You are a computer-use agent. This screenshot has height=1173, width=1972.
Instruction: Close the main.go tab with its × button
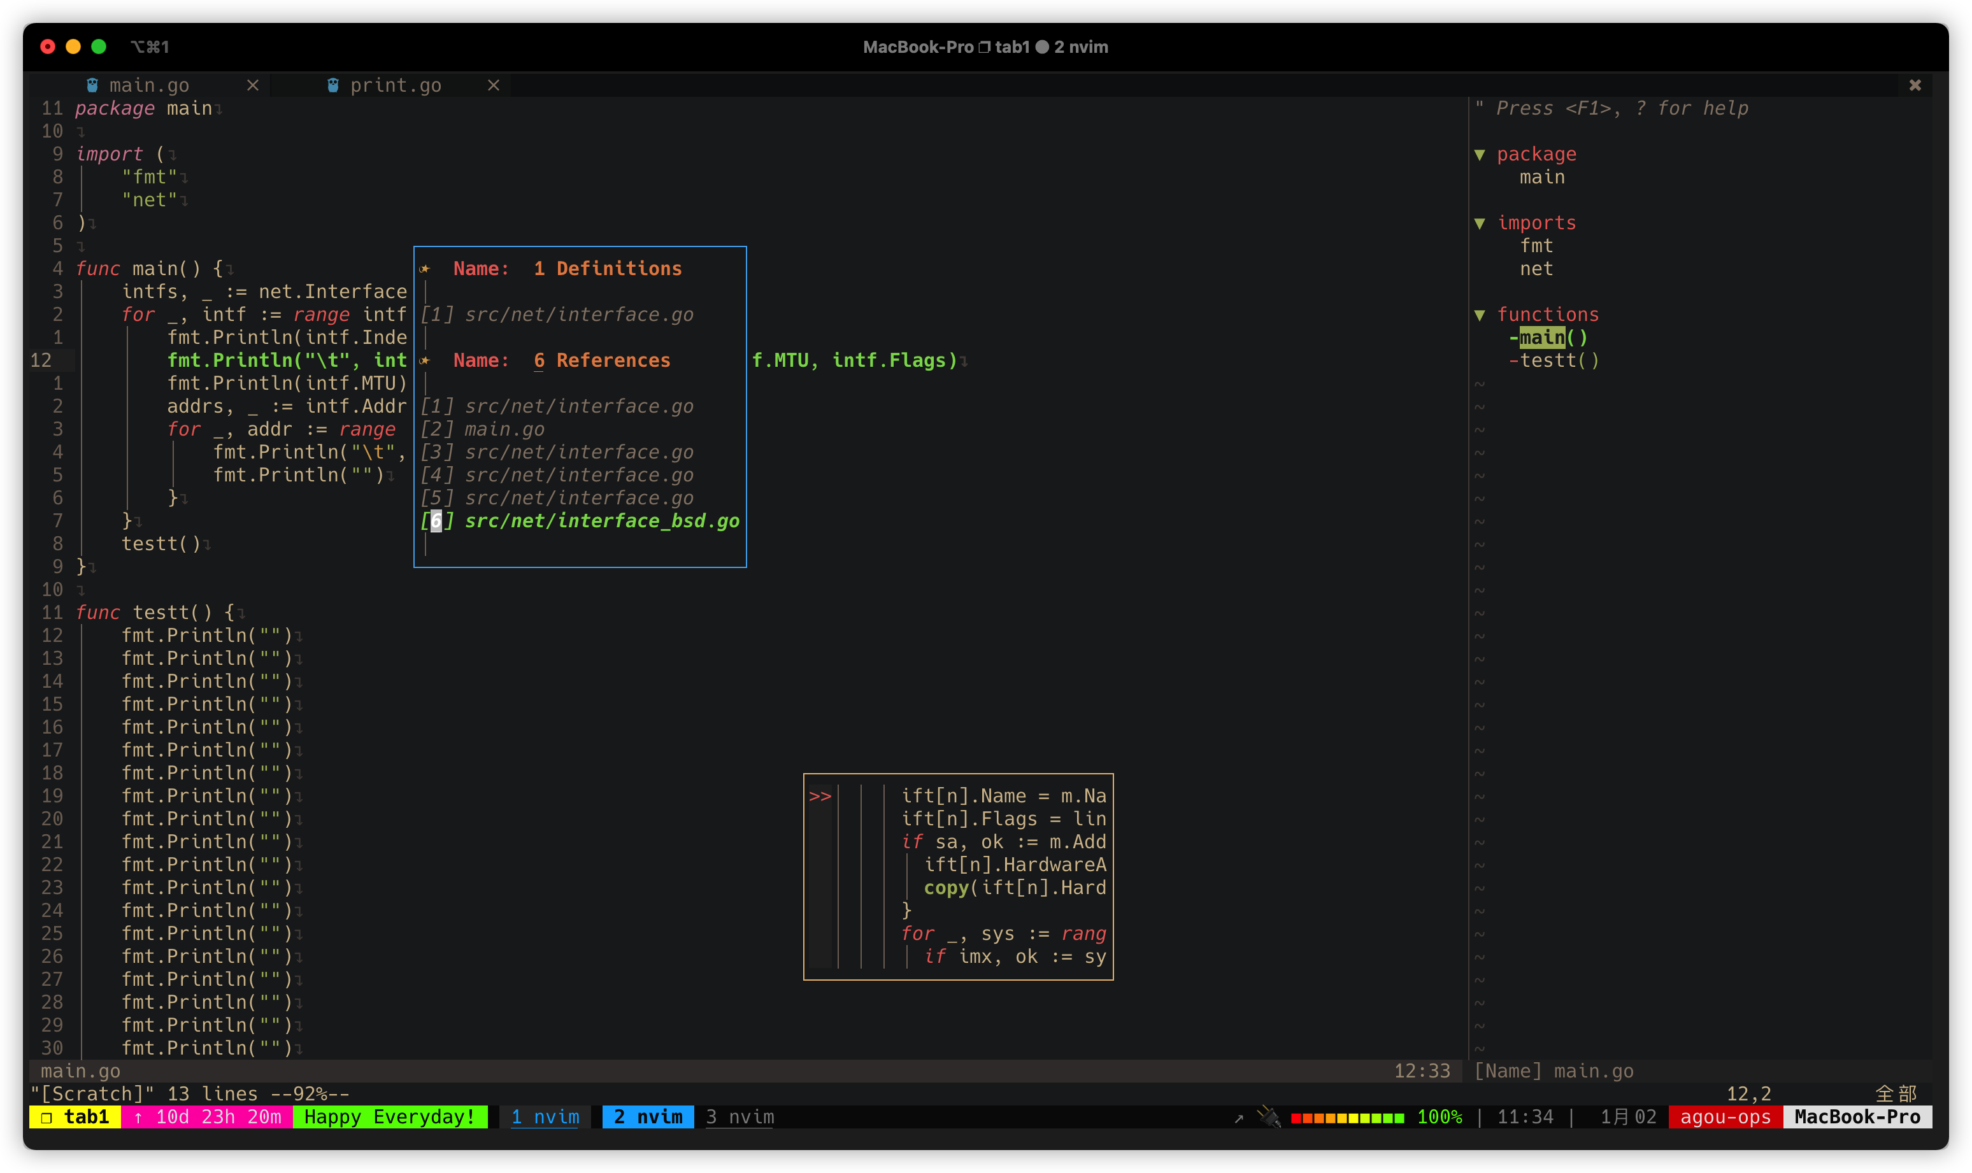point(254,85)
